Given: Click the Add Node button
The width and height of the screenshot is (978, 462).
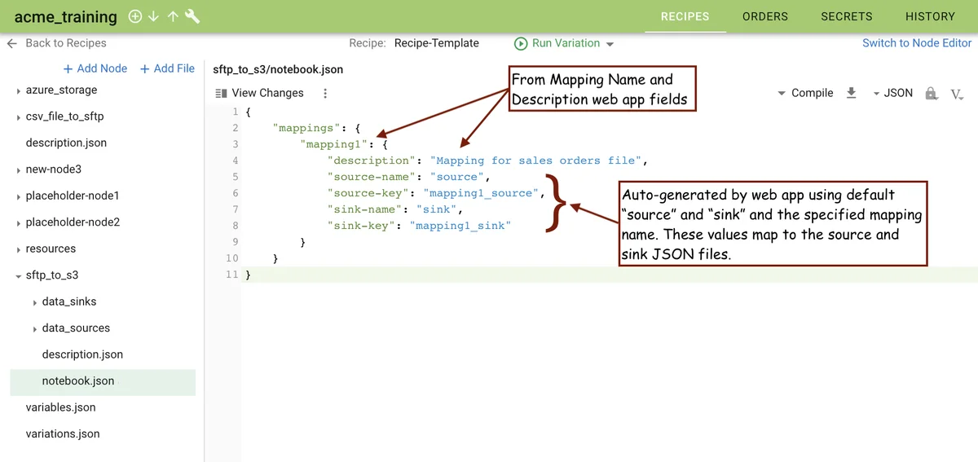Looking at the screenshot, I should pyautogui.click(x=95, y=68).
